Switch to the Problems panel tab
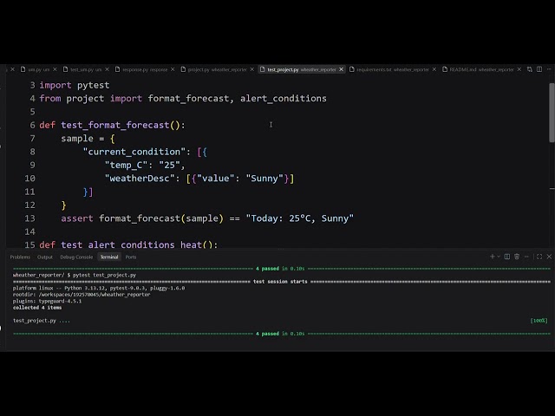The image size is (555, 416). (x=20, y=257)
